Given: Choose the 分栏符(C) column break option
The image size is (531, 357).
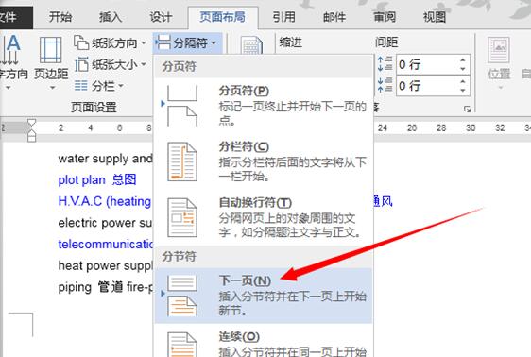Looking at the screenshot, I should point(263,161).
